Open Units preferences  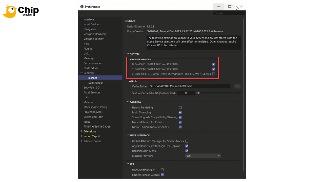pos(87,54)
